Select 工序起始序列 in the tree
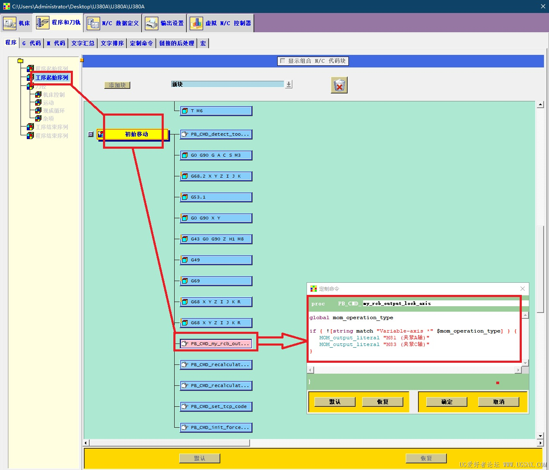 coord(52,77)
